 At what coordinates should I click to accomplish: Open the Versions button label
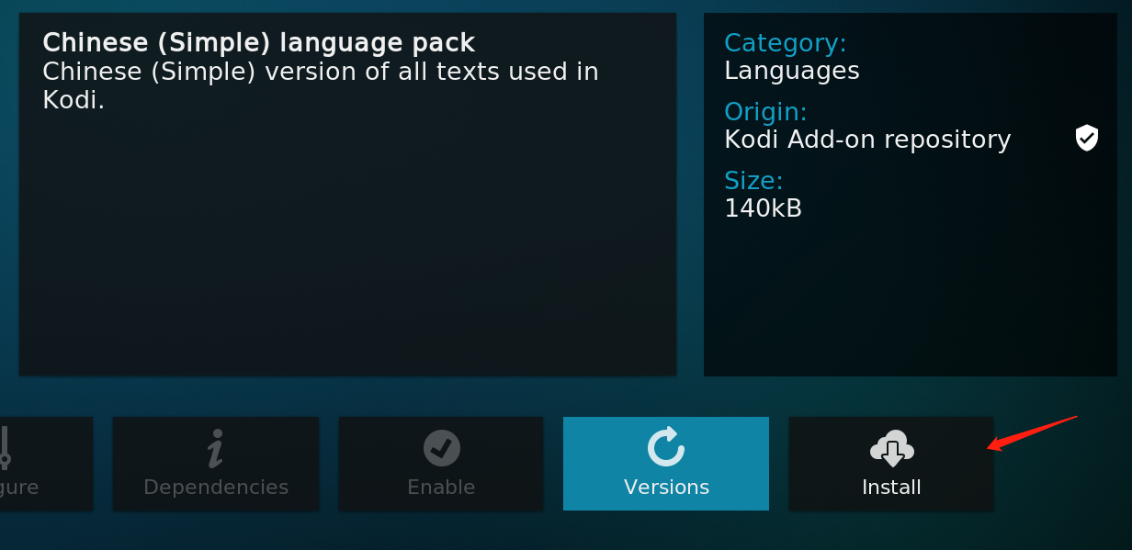(666, 487)
